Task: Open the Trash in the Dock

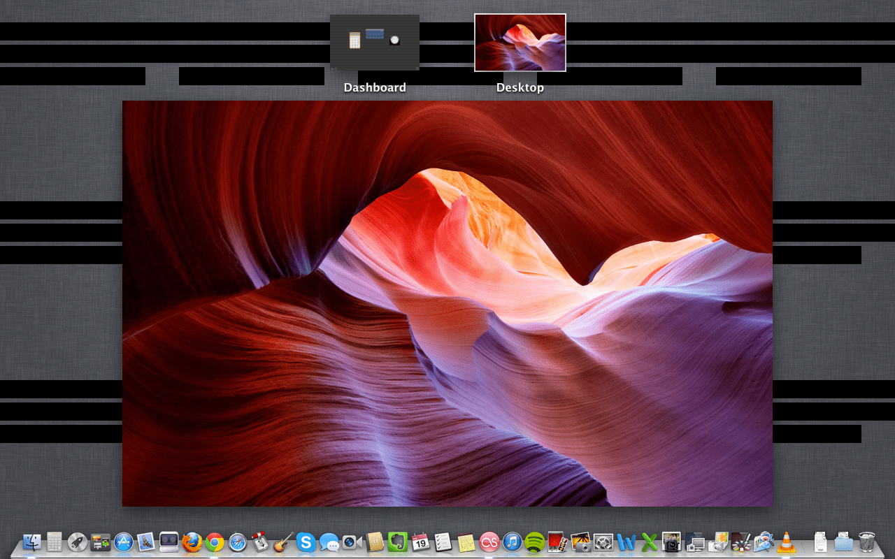Action: coord(866,542)
